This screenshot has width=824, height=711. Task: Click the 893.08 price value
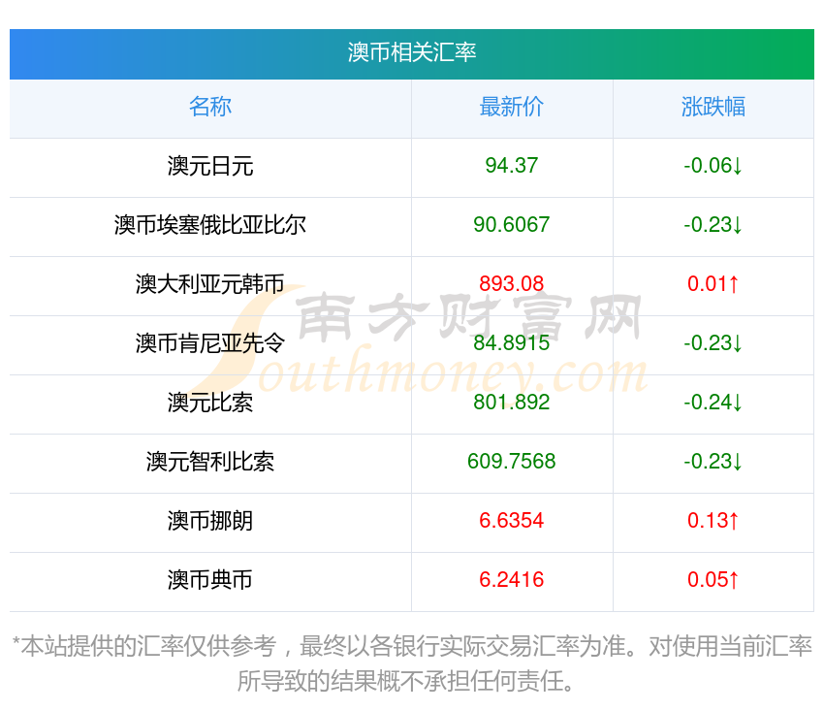click(511, 284)
